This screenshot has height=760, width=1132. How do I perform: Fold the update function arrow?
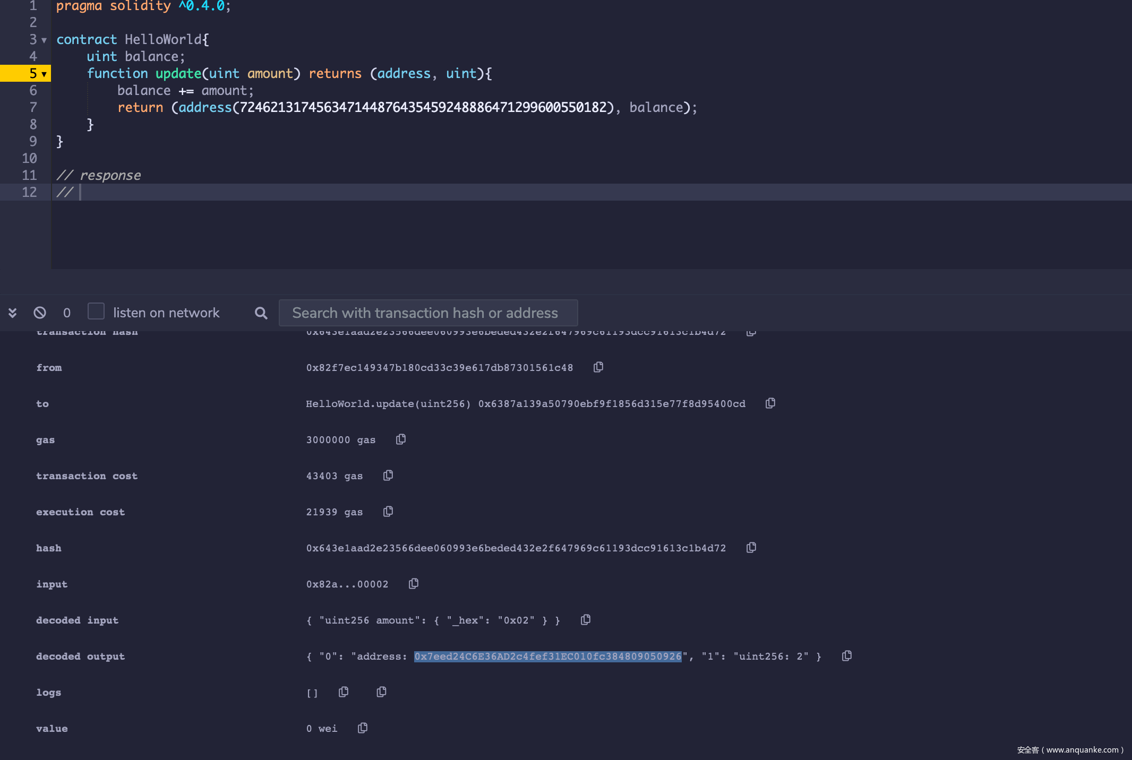click(44, 74)
